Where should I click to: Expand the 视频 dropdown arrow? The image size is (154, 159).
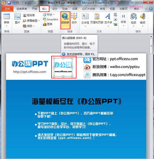pos(134,26)
